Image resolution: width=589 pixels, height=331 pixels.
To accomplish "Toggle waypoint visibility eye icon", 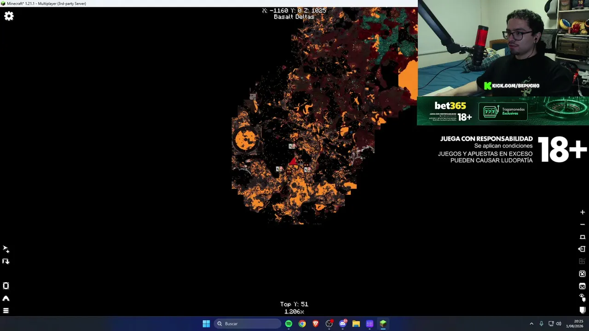I will 582,297.
